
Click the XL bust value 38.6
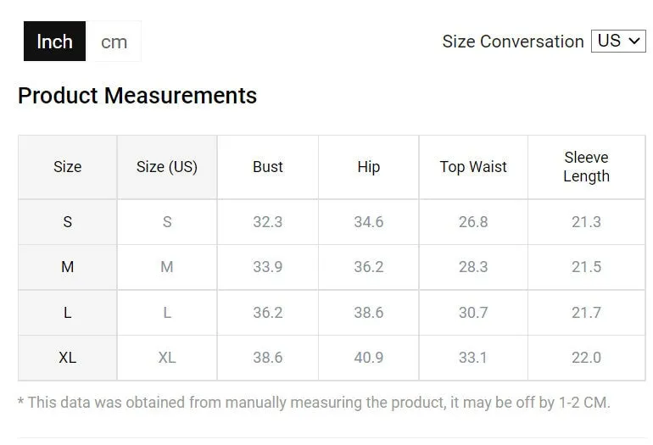click(x=268, y=358)
